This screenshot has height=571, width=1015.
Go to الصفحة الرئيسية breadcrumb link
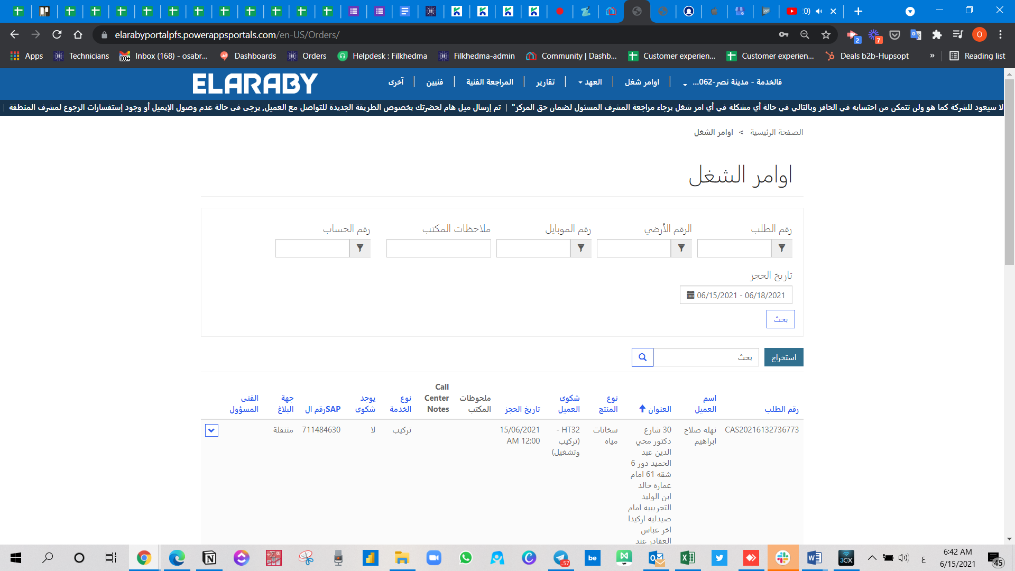click(776, 132)
